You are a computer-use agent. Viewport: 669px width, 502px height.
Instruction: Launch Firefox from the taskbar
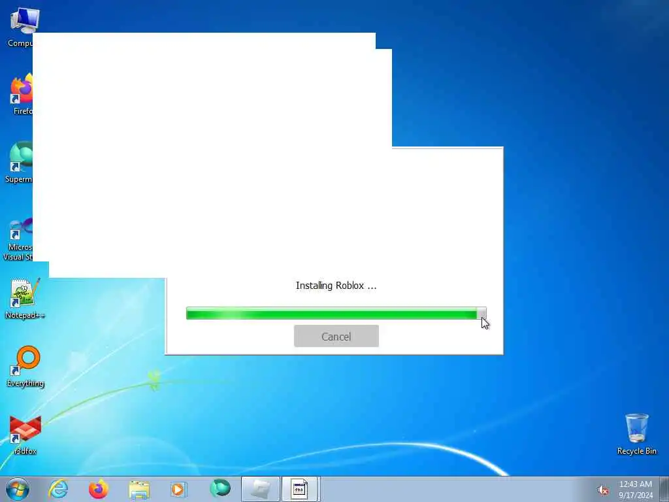[x=99, y=489]
